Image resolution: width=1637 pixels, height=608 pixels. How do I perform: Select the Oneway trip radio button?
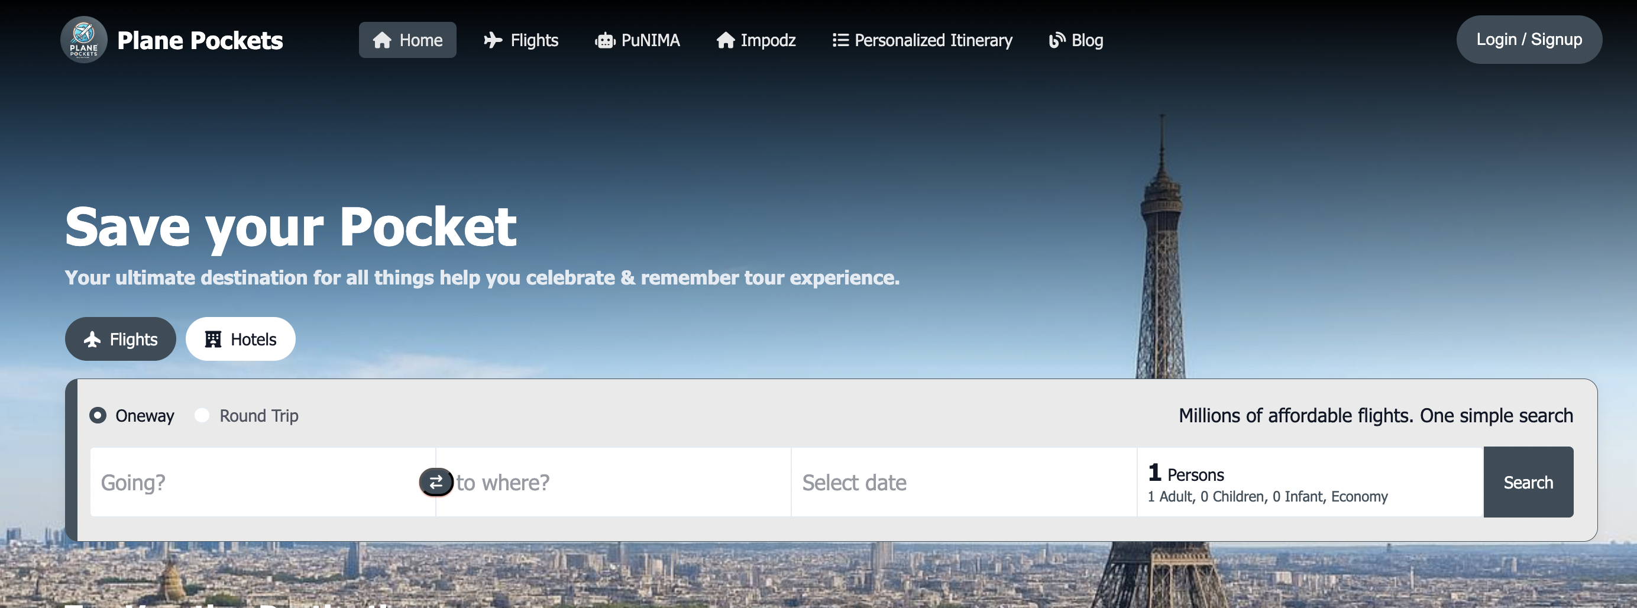pyautogui.click(x=99, y=416)
